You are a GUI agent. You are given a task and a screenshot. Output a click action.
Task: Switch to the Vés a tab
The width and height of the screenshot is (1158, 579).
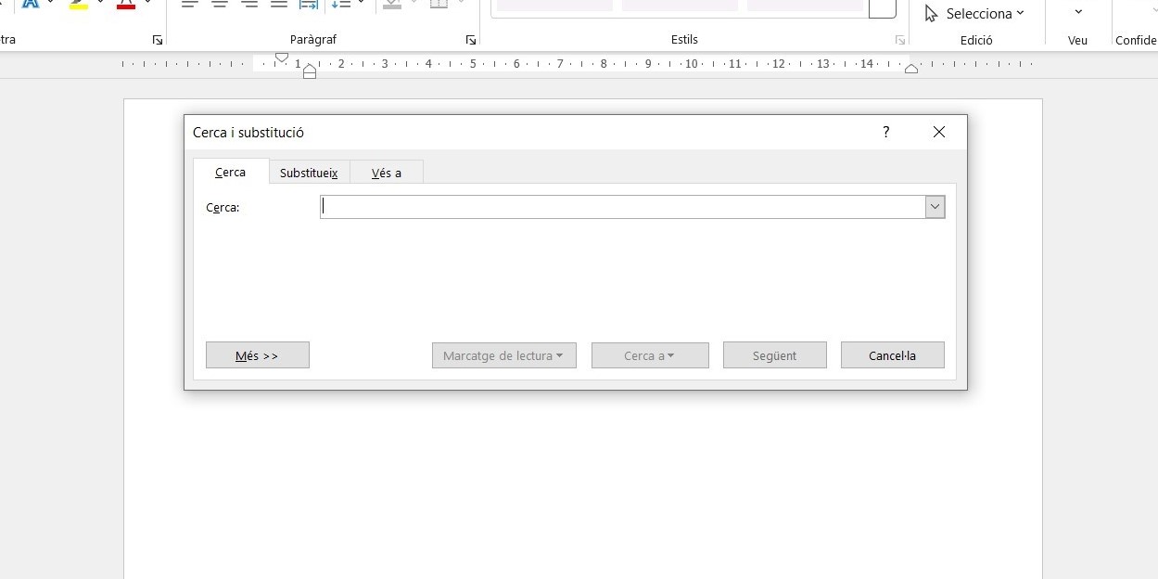[387, 173]
